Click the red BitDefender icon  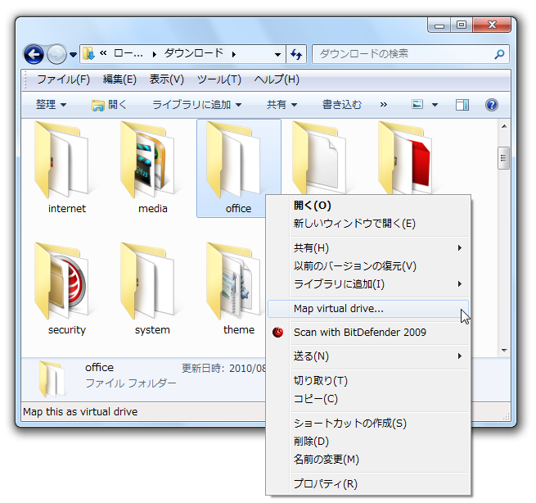[x=278, y=332]
